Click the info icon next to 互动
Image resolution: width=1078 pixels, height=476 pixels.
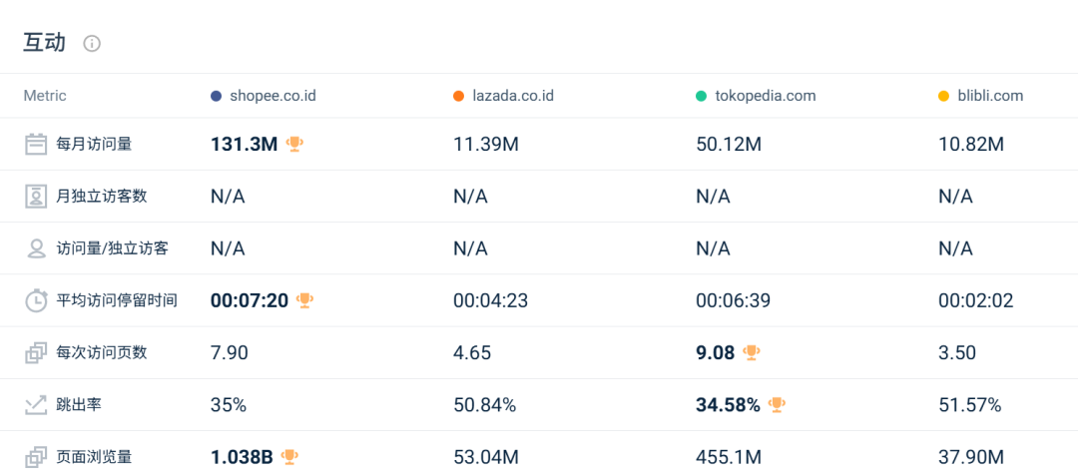click(92, 44)
